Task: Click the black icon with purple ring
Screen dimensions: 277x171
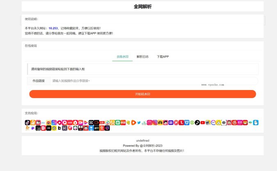Action: [x=107, y=128]
